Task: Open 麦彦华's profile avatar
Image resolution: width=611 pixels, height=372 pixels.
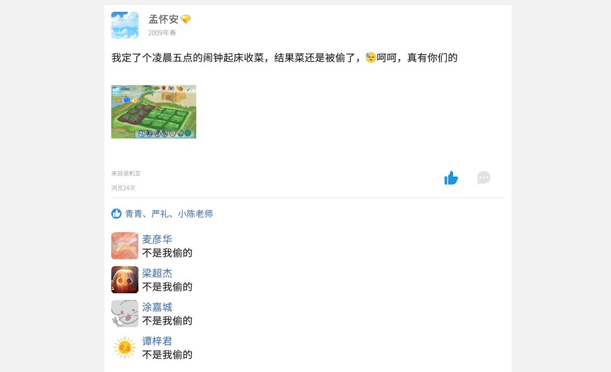Action: click(125, 246)
